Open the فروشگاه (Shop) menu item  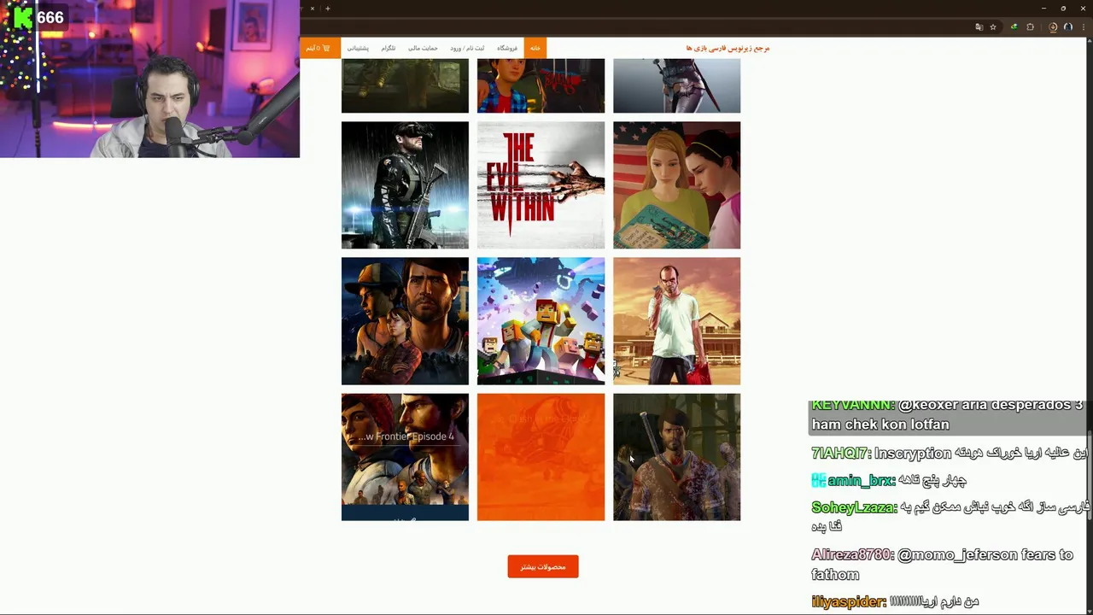[507, 48]
